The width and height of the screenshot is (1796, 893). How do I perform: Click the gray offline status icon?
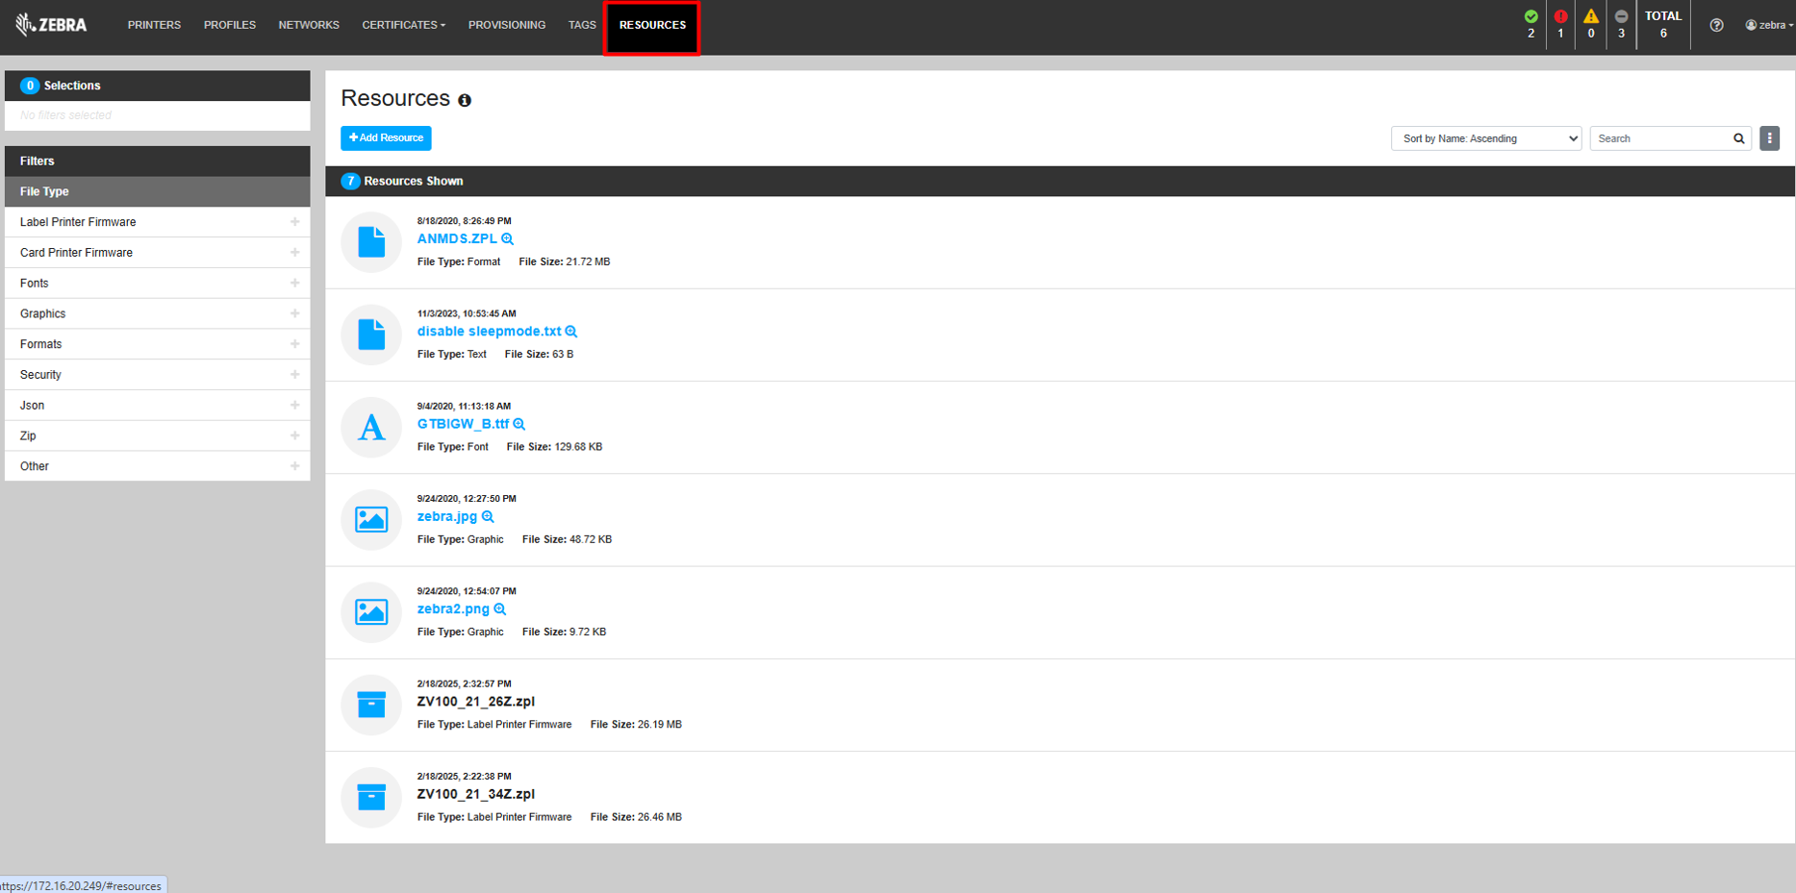point(1621,16)
